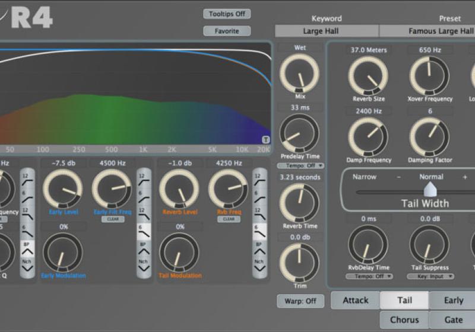
Task: Click the RvbDelay Time knob
Action: tap(368, 244)
